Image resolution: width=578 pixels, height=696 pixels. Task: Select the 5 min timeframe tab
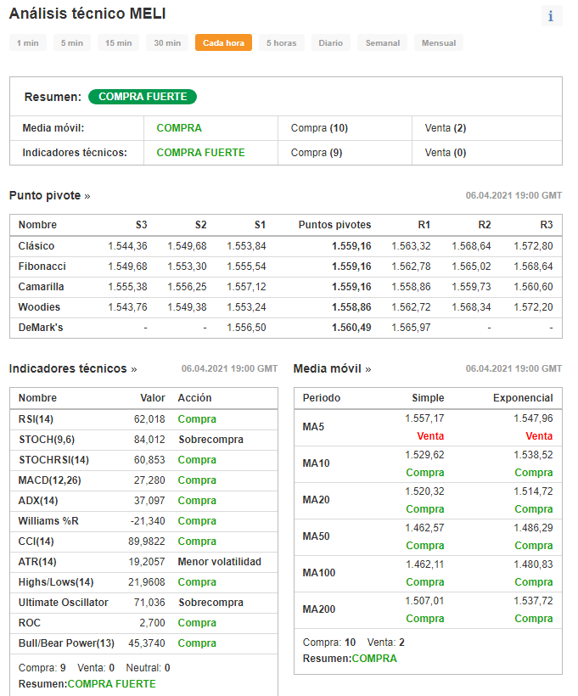(x=72, y=43)
